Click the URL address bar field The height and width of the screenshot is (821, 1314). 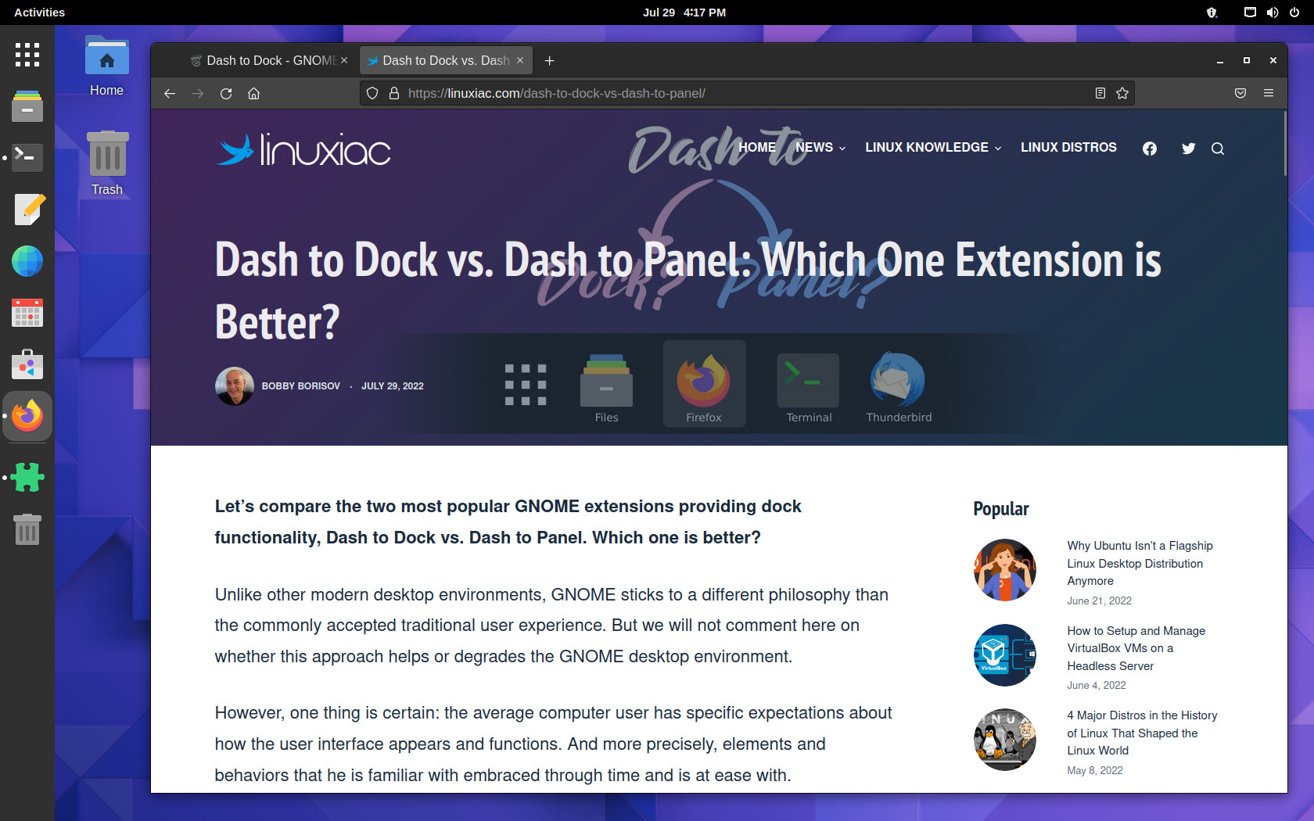pyautogui.click(x=746, y=93)
